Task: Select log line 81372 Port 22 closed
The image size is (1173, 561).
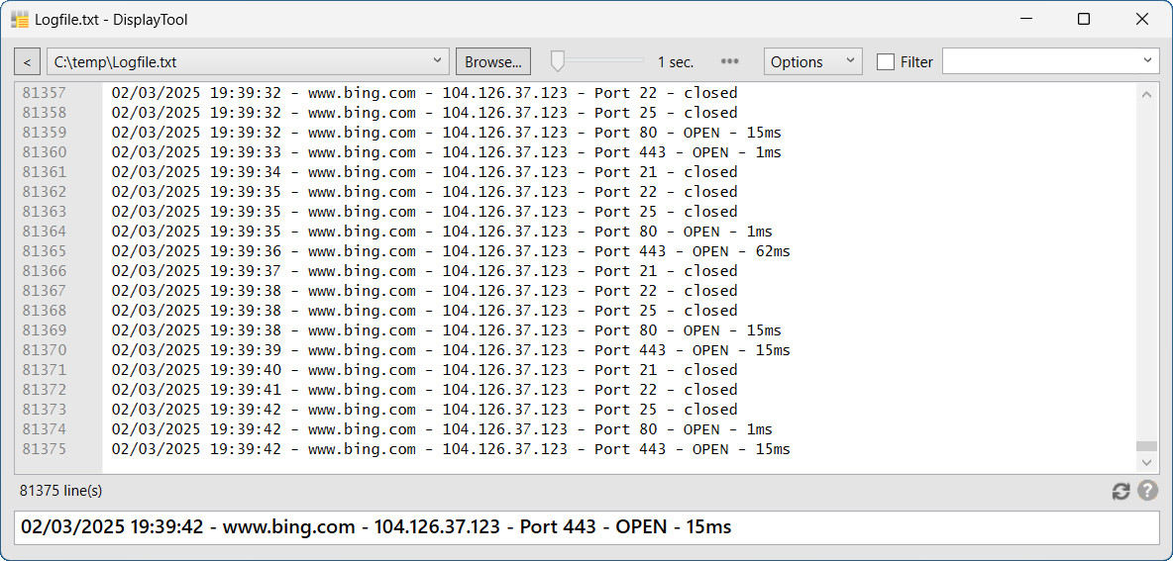Action: (424, 390)
